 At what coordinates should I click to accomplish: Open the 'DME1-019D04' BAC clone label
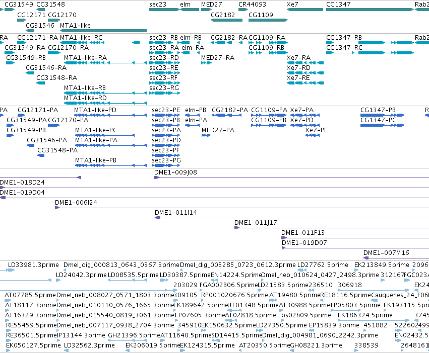(x=23, y=193)
